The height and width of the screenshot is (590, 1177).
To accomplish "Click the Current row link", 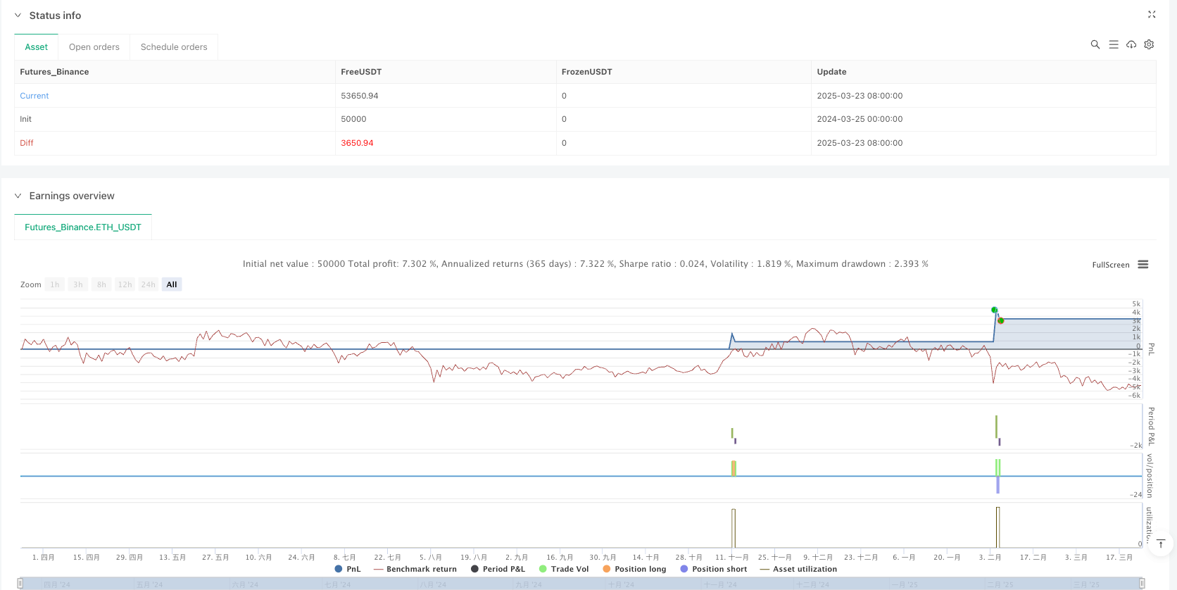I will [34, 96].
